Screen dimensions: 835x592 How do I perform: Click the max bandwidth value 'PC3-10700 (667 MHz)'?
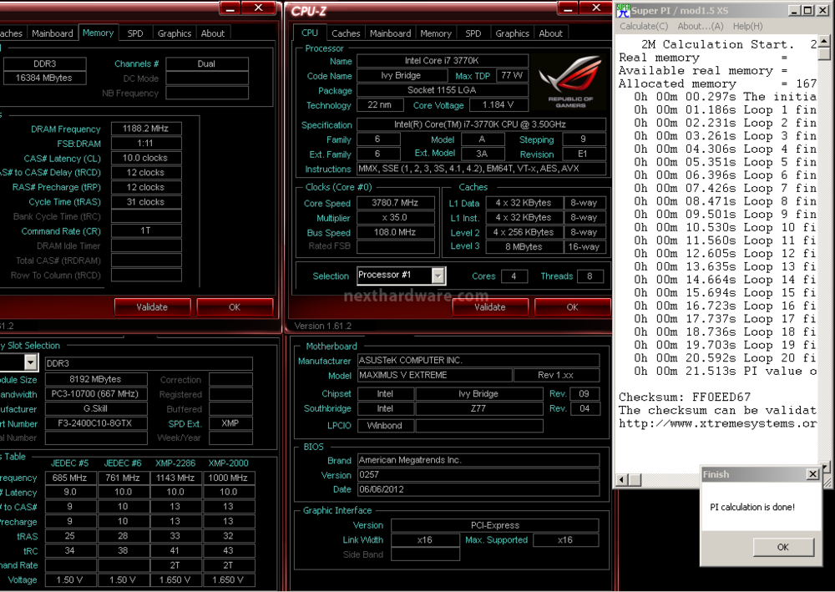click(x=96, y=394)
